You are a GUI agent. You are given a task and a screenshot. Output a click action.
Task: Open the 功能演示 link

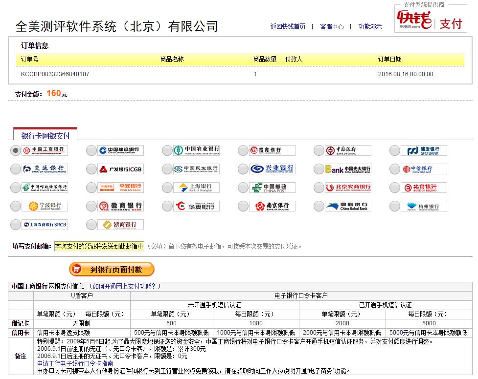click(x=370, y=26)
